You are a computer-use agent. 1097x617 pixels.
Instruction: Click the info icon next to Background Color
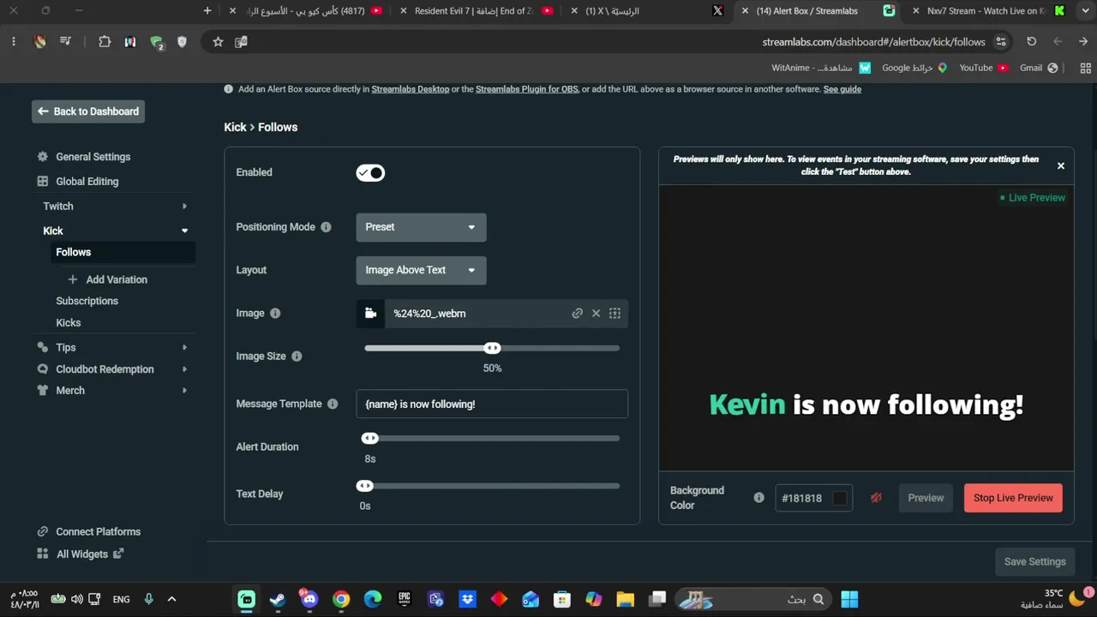pyautogui.click(x=758, y=497)
